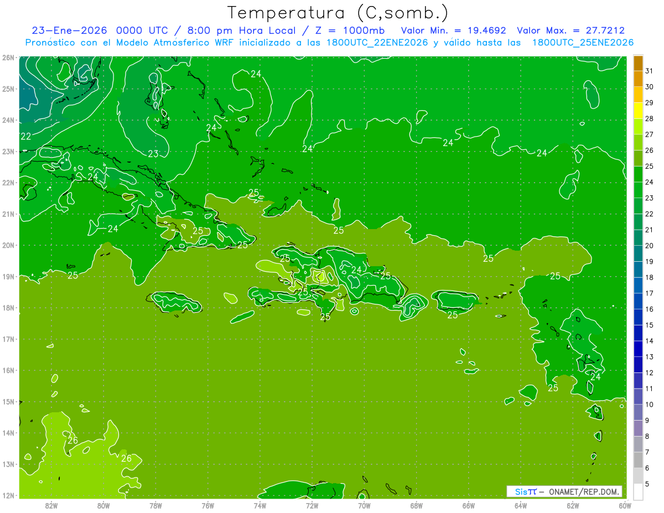Click legend value "18" on the color scale
Image resolution: width=664 pixels, height=513 pixels.
click(x=650, y=277)
